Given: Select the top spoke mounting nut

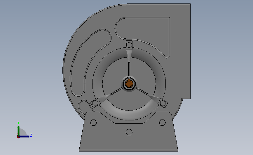Looking at the screenshot, I should pyautogui.click(x=129, y=45).
